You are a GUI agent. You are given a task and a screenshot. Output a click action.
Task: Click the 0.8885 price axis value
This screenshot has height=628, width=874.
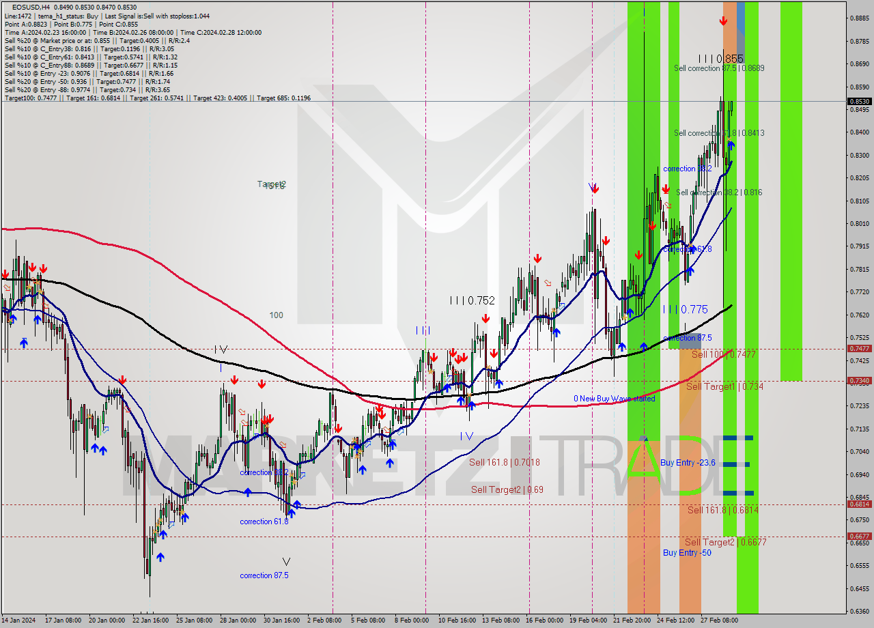[859, 18]
